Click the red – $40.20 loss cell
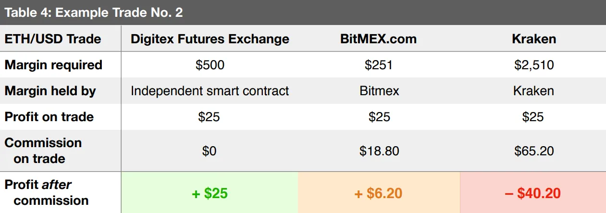 click(x=533, y=193)
